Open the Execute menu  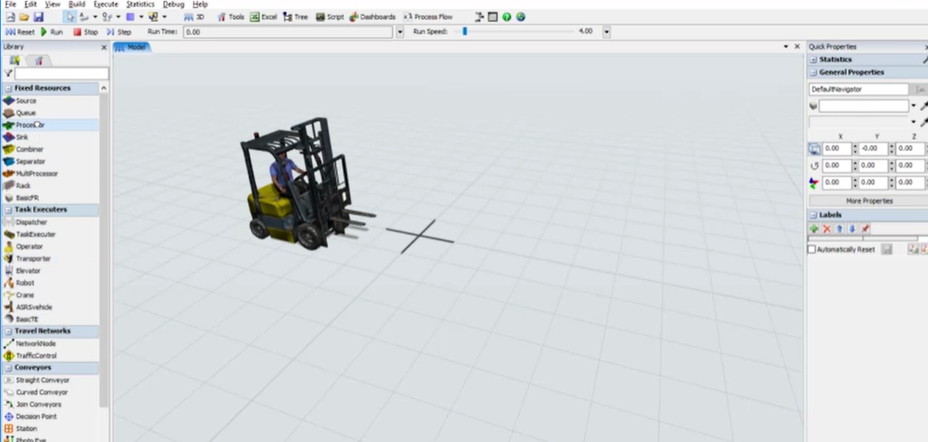pyautogui.click(x=106, y=4)
